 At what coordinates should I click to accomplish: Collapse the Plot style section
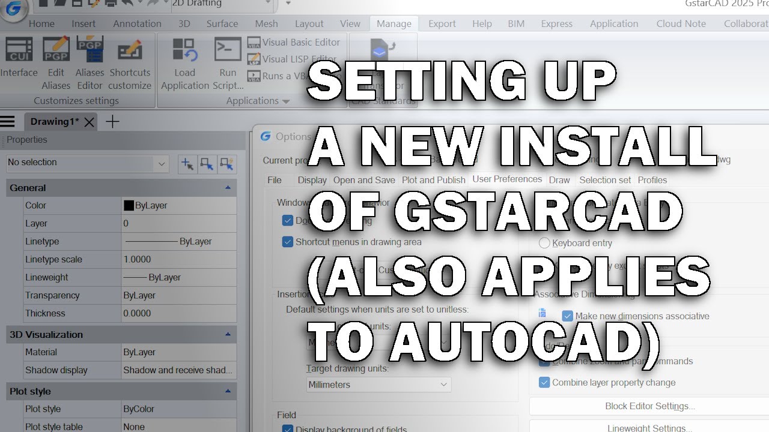[x=228, y=391]
